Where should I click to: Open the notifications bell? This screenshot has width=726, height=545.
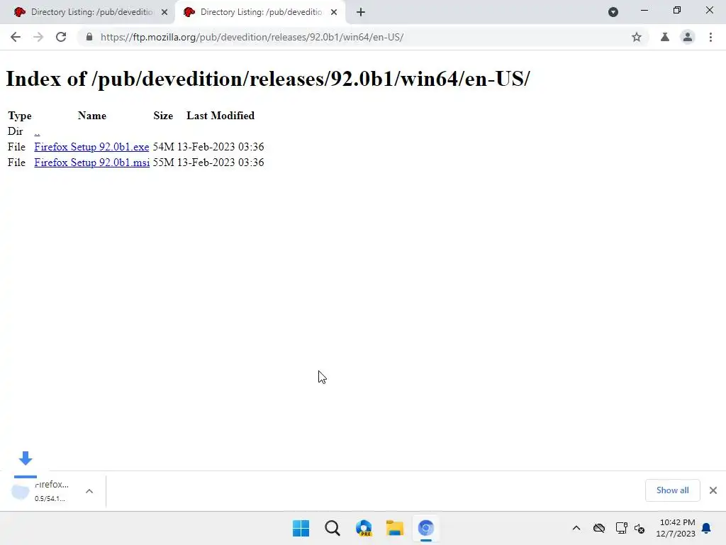tap(706, 528)
